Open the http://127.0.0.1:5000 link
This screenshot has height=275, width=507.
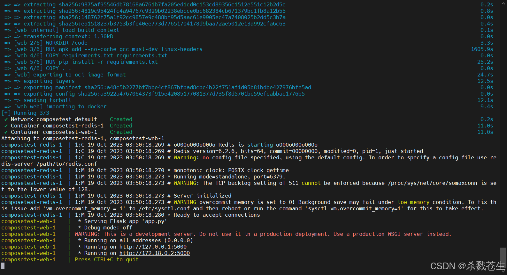(153, 247)
